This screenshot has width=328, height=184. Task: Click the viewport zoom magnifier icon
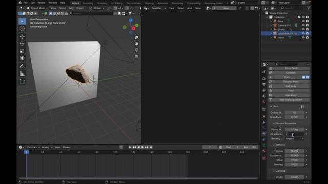(x=136, y=37)
